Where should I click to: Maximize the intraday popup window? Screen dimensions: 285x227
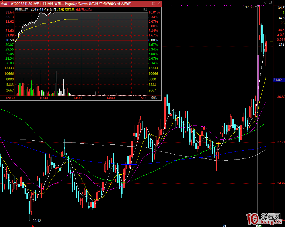point(154,4)
